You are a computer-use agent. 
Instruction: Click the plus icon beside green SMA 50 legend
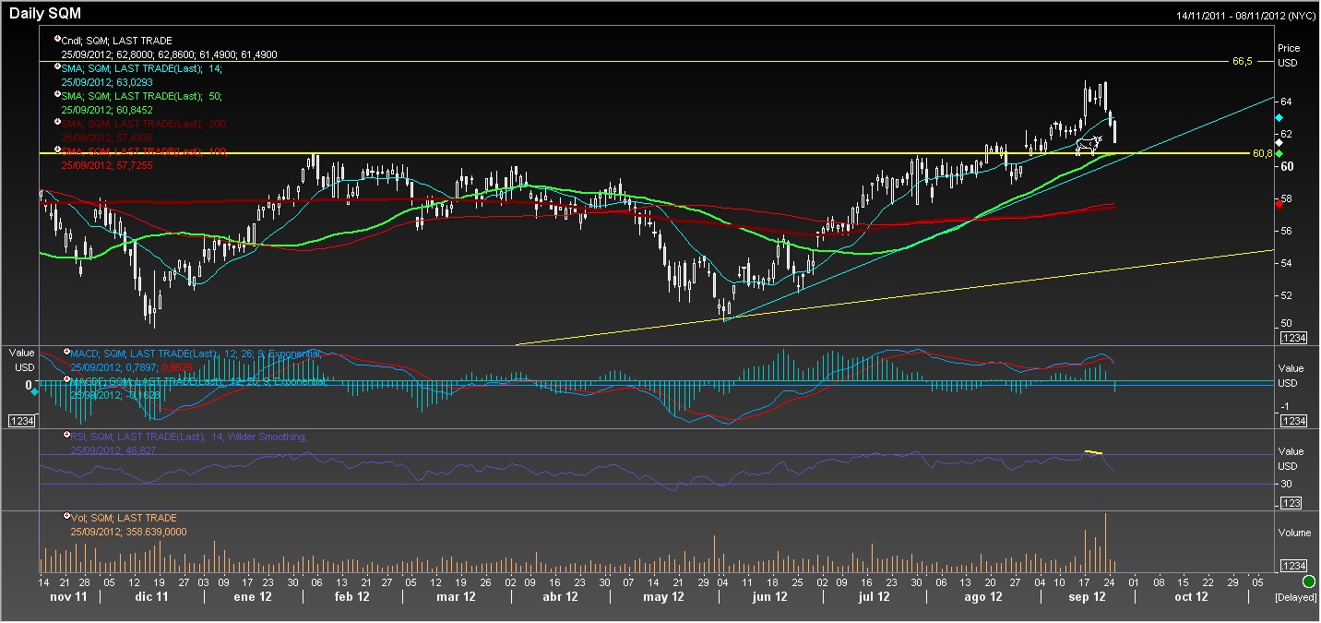tap(58, 94)
